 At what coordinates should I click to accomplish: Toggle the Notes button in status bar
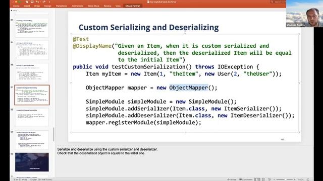(232, 179)
